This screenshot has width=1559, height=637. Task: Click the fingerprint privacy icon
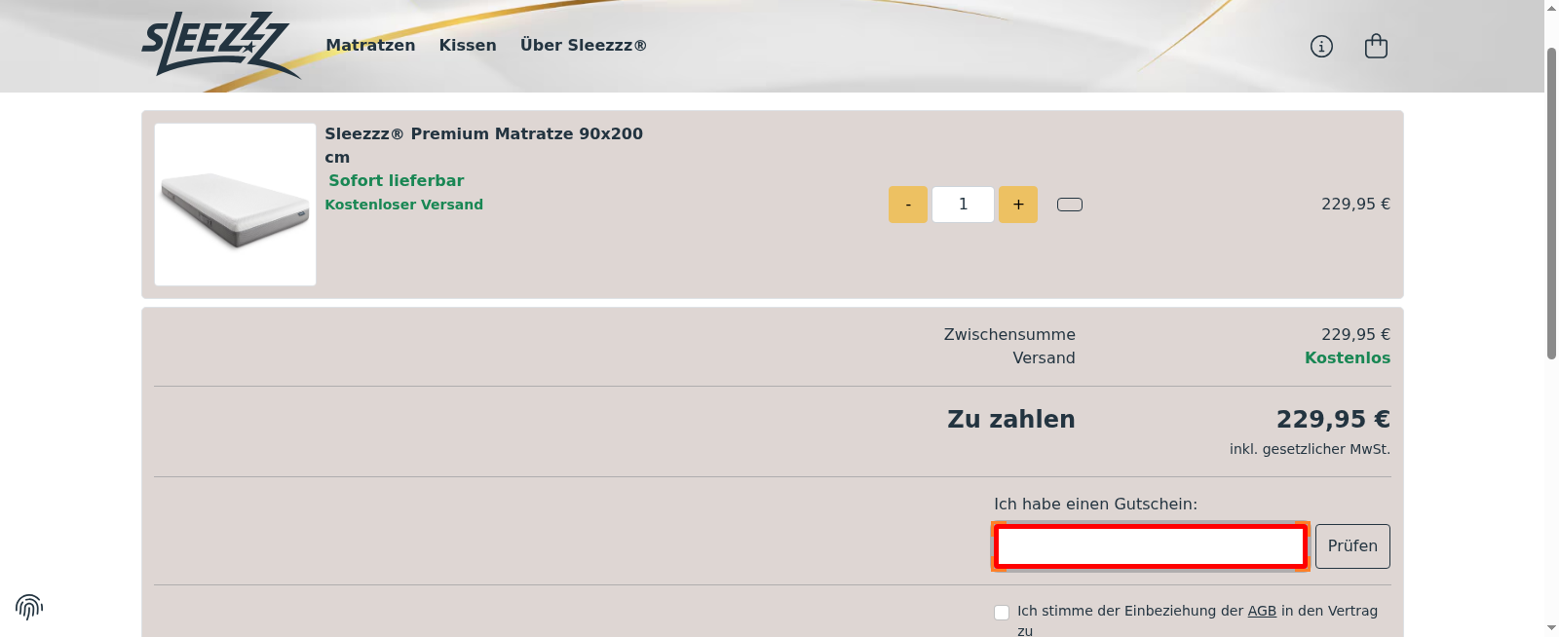29,607
